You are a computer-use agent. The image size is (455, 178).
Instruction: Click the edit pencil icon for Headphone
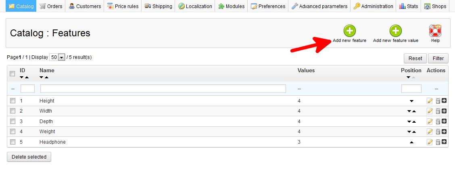point(430,142)
